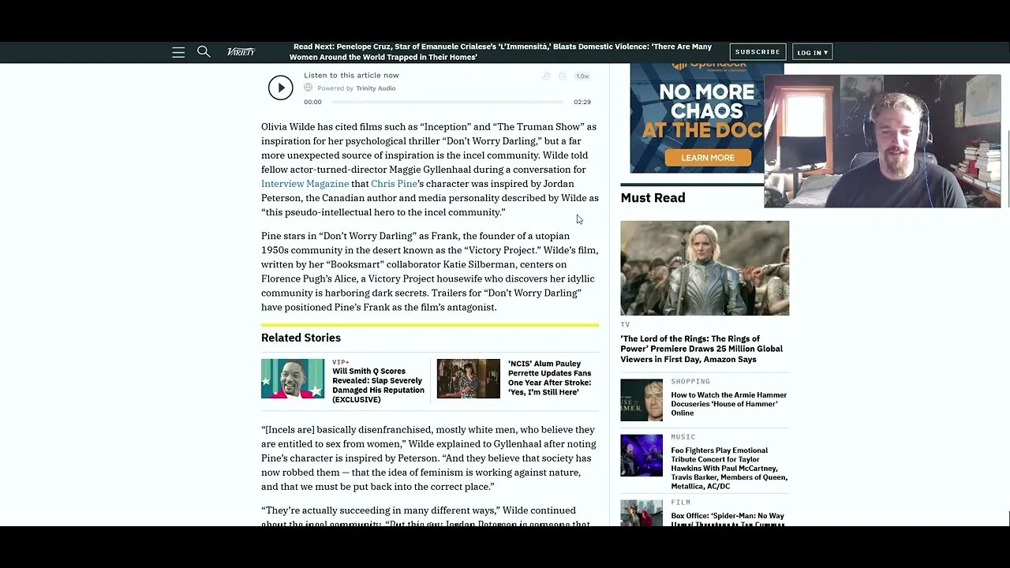
Task: Click the SHOPPING category label
Action: coord(690,382)
